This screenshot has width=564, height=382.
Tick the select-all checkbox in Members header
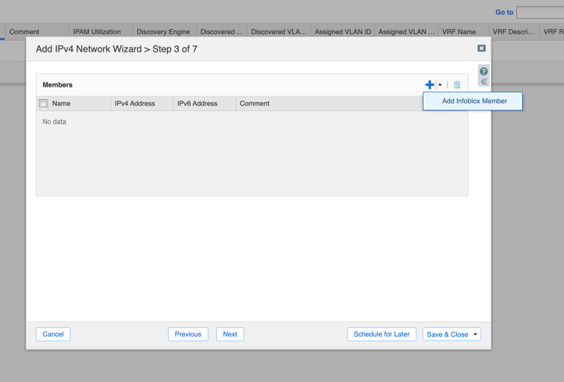click(x=43, y=103)
